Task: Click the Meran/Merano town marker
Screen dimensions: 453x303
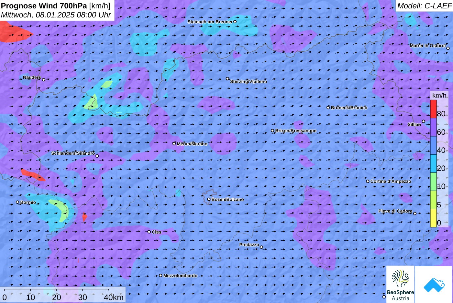Action: click(174, 144)
